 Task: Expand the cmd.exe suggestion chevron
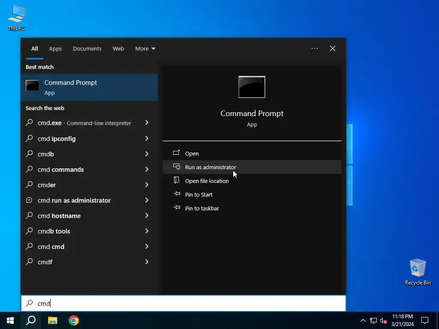(147, 123)
